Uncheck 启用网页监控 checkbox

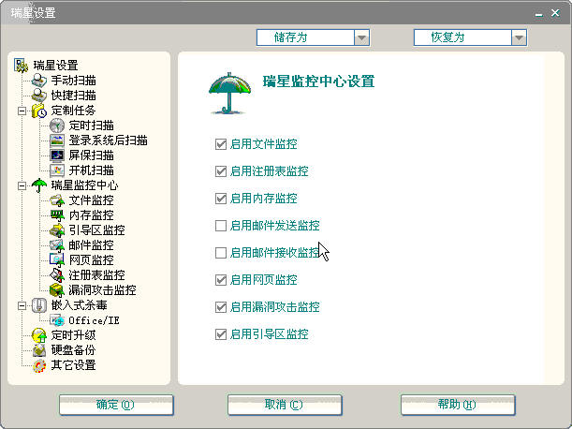click(x=221, y=280)
